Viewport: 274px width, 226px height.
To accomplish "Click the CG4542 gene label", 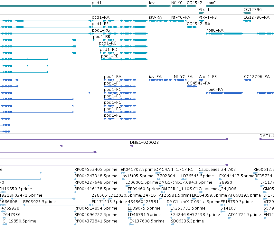I will click(x=194, y=3).
